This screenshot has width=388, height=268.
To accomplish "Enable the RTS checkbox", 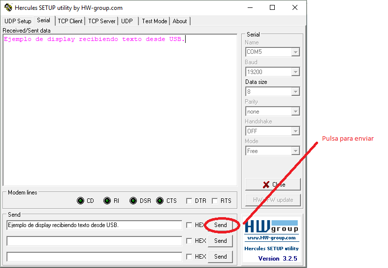I will click(x=215, y=201).
